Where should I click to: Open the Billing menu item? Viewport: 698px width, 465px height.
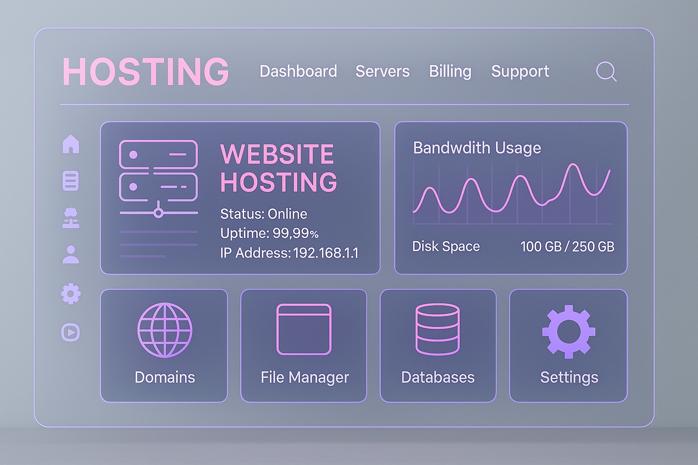[x=450, y=72]
